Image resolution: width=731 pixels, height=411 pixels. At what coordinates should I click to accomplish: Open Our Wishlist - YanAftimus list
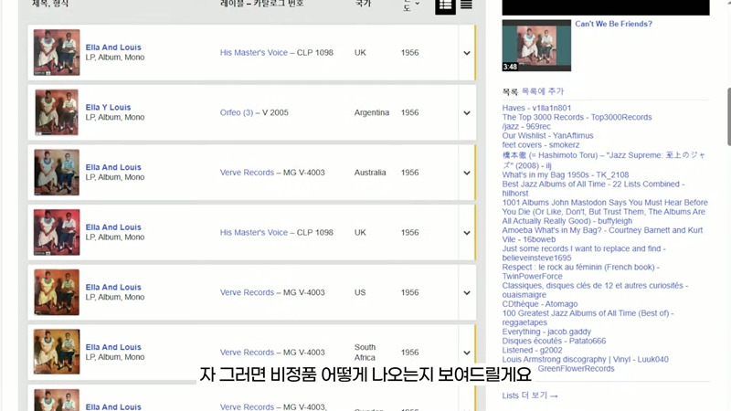coord(547,135)
